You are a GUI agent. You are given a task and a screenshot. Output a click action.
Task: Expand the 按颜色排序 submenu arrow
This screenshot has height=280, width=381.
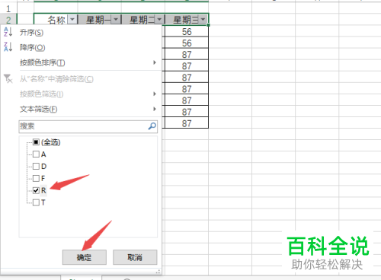155,62
